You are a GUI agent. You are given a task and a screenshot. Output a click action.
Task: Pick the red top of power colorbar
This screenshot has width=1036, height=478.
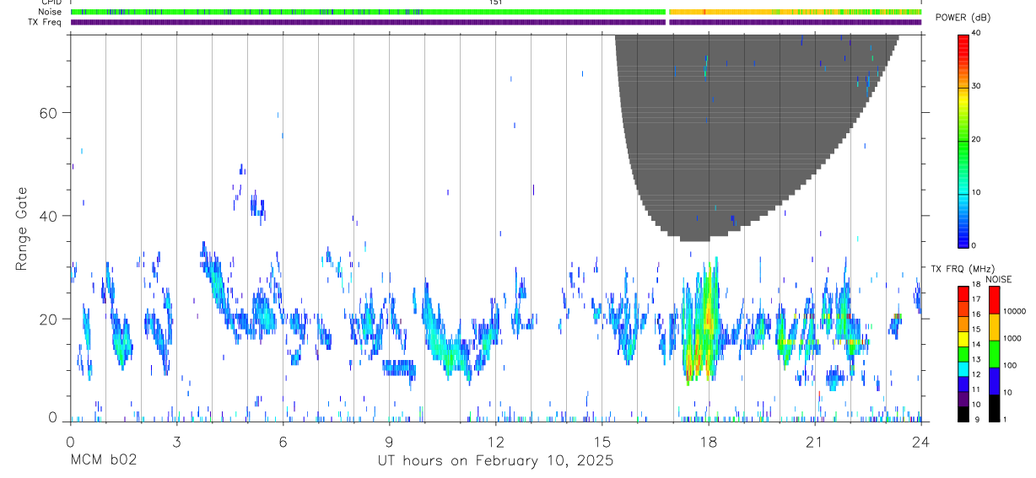click(x=963, y=44)
